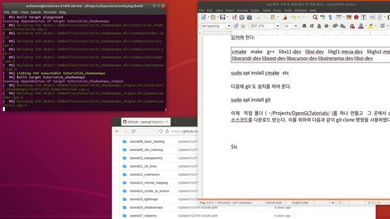The height and width of the screenshot is (219, 390).
Task: Open the Terminal menu in terminal window
Action: [50, 12]
